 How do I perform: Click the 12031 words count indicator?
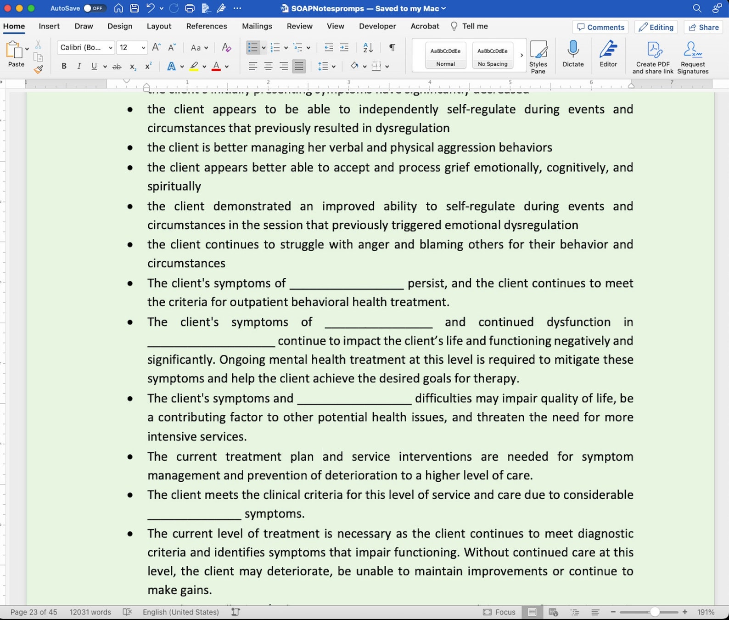coord(90,612)
